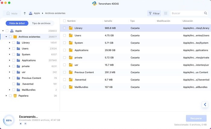This screenshot has height=129, width=211.
Task: Expand System in the tree sidebar
Action: click(x=10, y=54)
